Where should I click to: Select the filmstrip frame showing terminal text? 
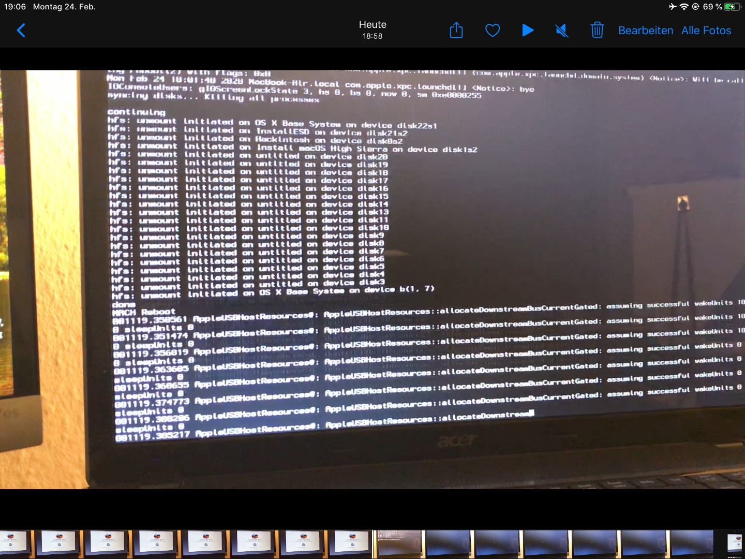[x=399, y=543]
